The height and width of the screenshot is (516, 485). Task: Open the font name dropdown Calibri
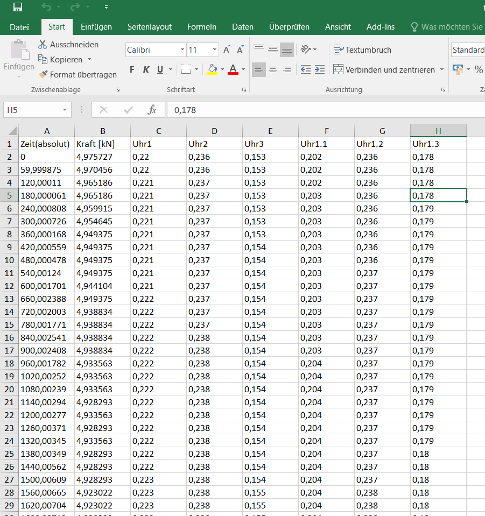(182, 50)
